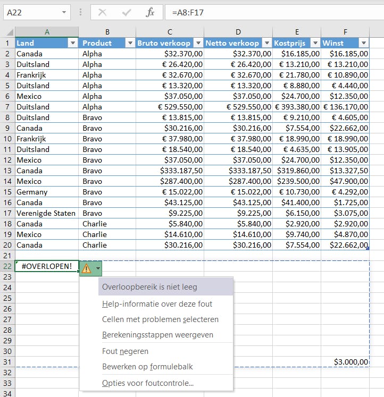Choose 'Cellen met problemen selecteren' option
384x397 pixels.
(x=160, y=319)
